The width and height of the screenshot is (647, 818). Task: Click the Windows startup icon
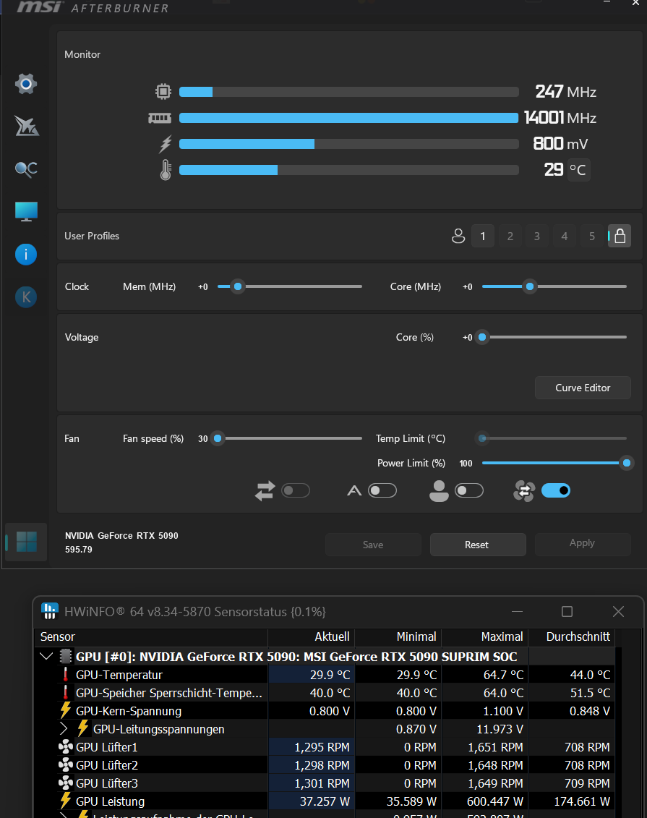27,542
